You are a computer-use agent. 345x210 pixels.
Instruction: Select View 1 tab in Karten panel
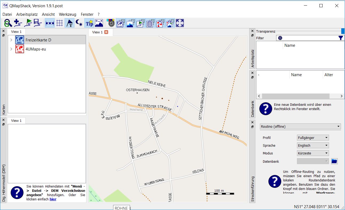[x=17, y=32]
